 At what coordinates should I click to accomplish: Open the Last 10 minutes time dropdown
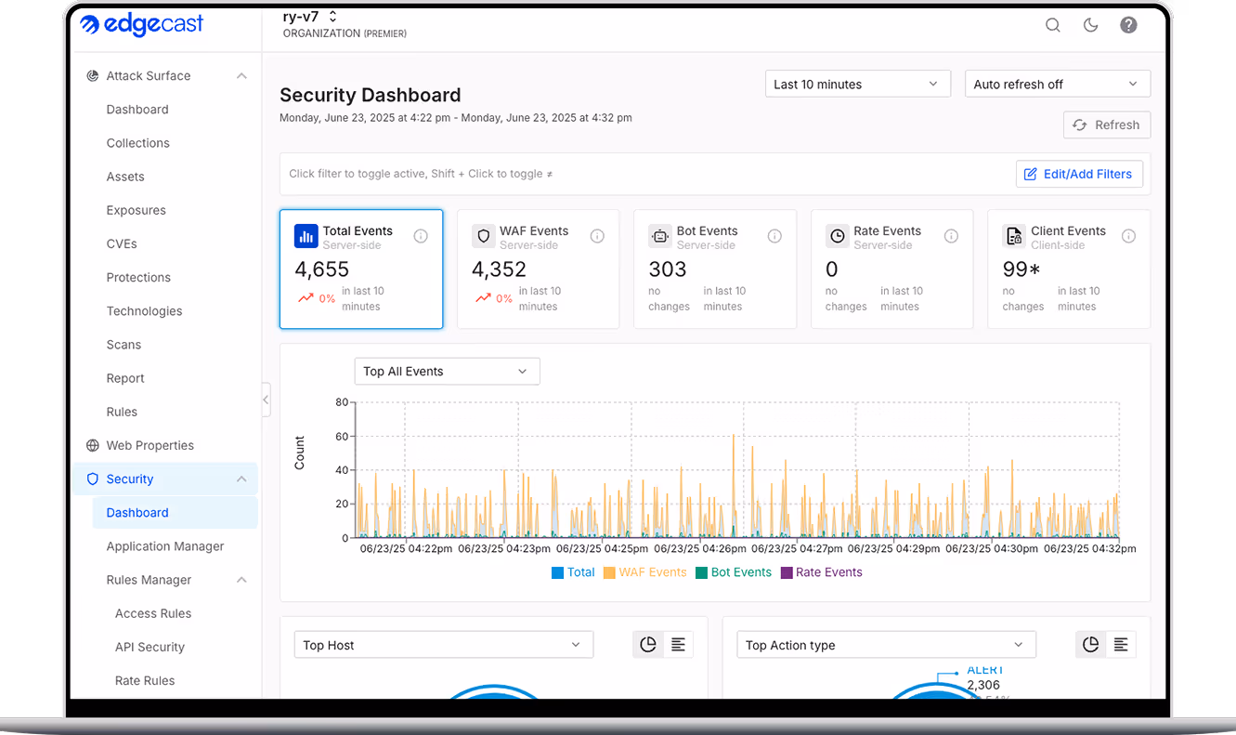(x=858, y=84)
